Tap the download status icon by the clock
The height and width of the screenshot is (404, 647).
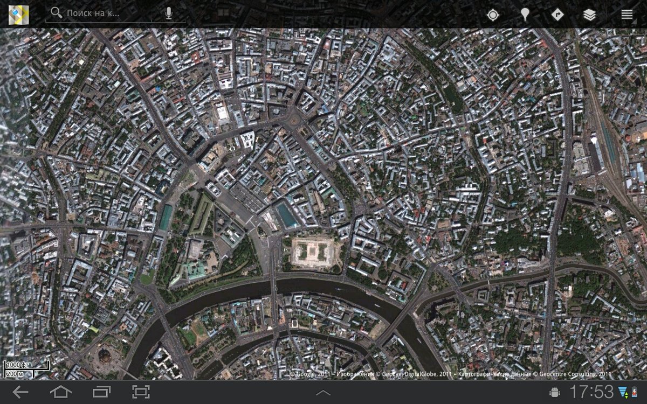coord(623,392)
